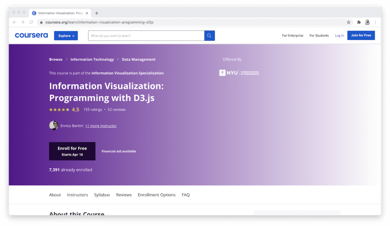The height and width of the screenshot is (226, 390).
Task: Open the For Enterprise link
Action: 292,35
